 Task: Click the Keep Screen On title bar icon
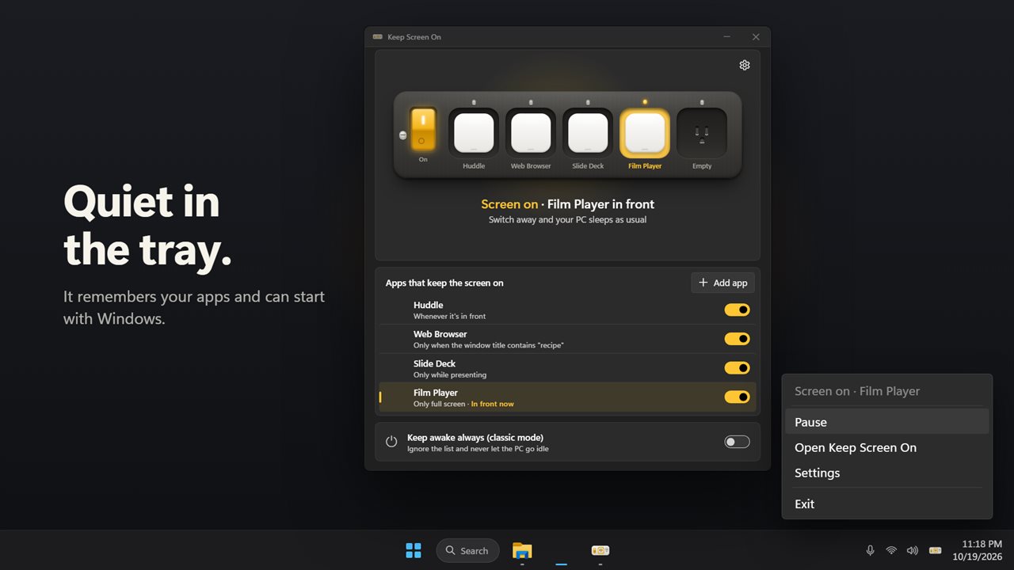pyautogui.click(x=378, y=37)
